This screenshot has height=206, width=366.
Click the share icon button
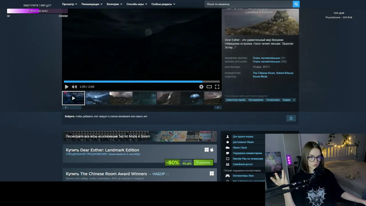click(x=291, y=118)
